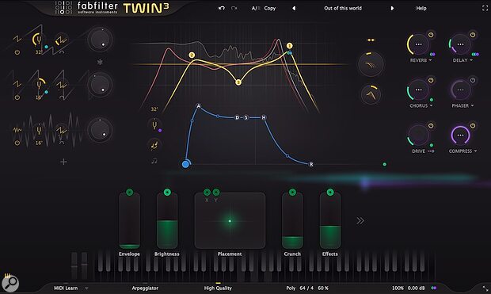Image resolution: width=491 pixels, height=294 pixels.
Task: Click the Copy button next to A/B
Action: 269,9
